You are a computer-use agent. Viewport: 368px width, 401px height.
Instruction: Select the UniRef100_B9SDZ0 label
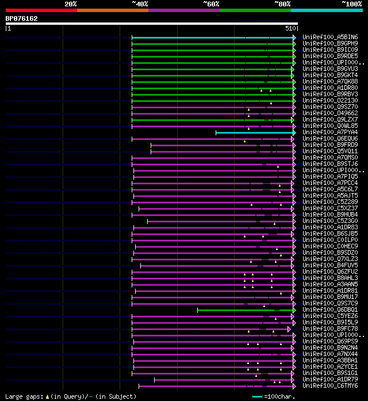[x=330, y=253]
